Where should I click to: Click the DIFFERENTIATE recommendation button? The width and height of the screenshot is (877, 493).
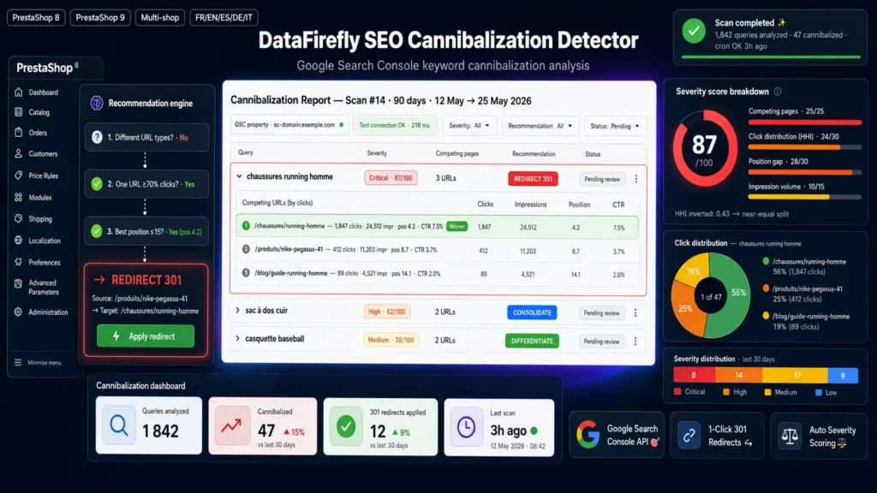coord(532,341)
